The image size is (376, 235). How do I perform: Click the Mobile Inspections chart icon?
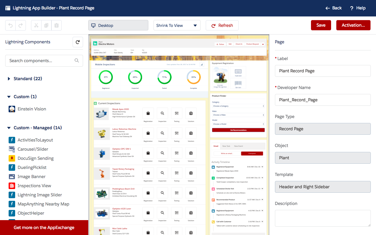pyautogui.click(x=202, y=64)
